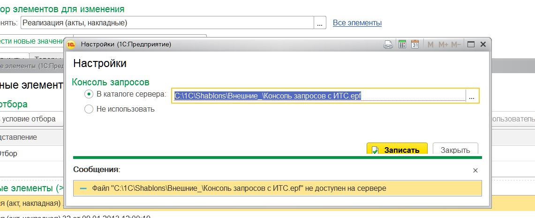Open selection dialog beside 'Реализация (акты, накладные)'
Screen dimensions: 535x218
320,23
